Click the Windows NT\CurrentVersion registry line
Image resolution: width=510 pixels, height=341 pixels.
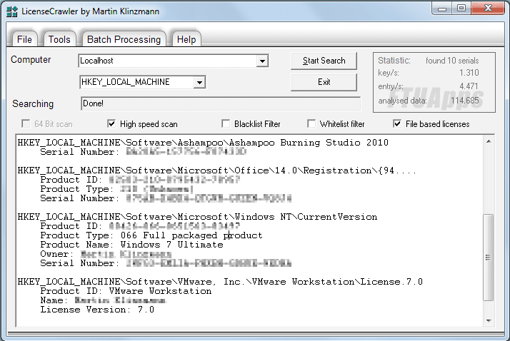(x=197, y=217)
